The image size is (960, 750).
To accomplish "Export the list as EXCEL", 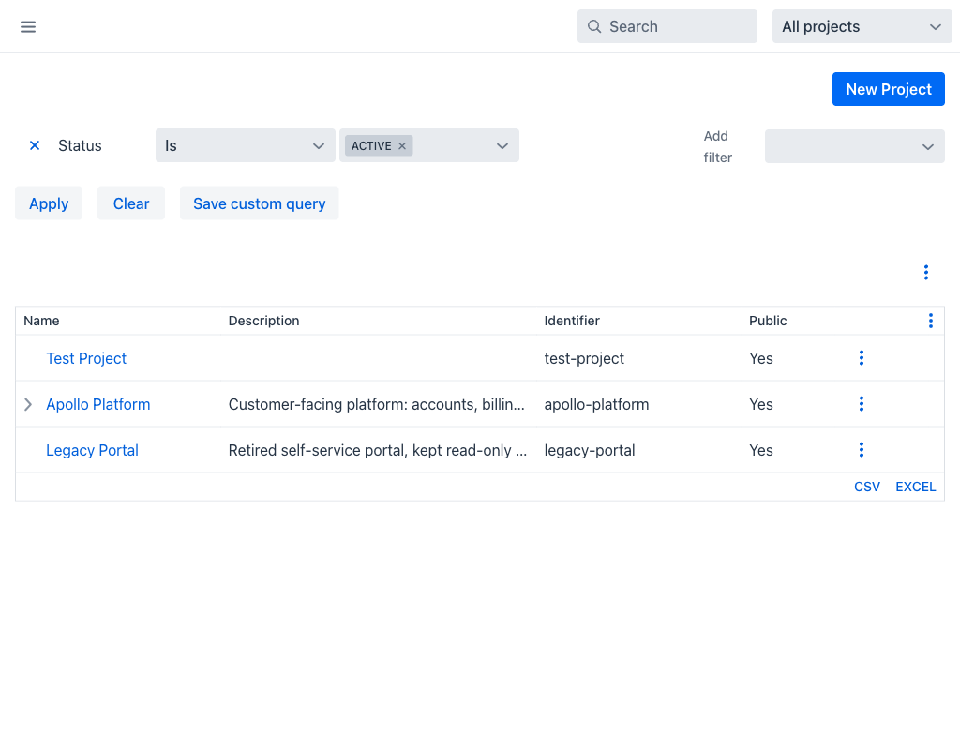I will tap(915, 487).
